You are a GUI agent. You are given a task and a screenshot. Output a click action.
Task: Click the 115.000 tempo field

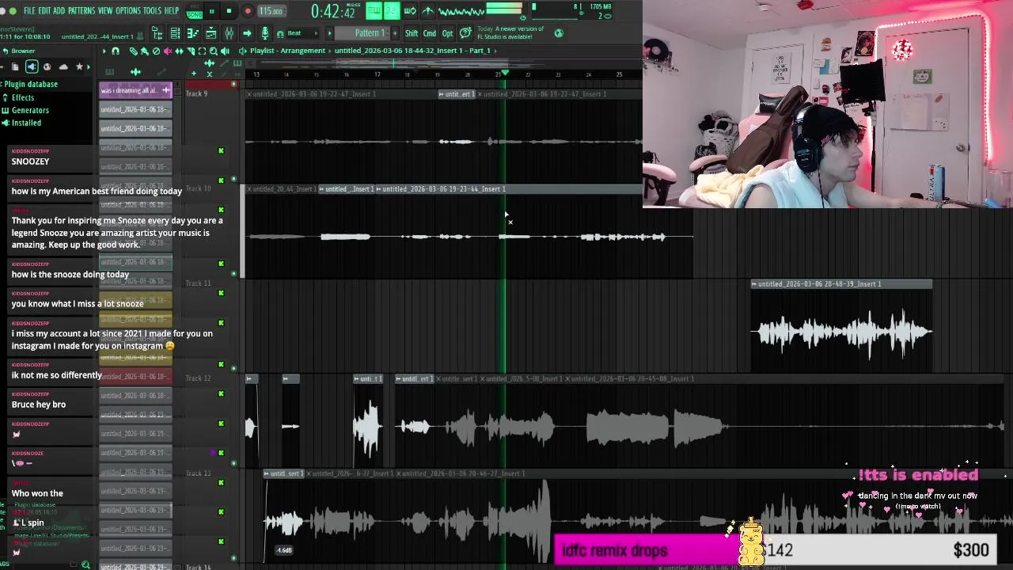tap(271, 11)
